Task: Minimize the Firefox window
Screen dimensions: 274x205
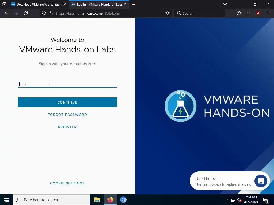Action: (x=243, y=4)
